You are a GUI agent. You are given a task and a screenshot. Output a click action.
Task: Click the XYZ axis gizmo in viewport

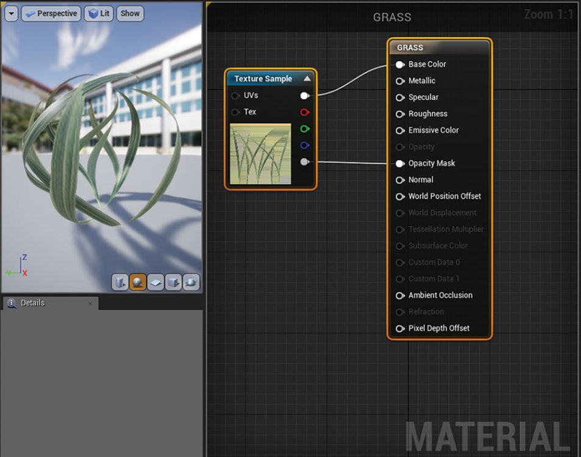point(17,266)
